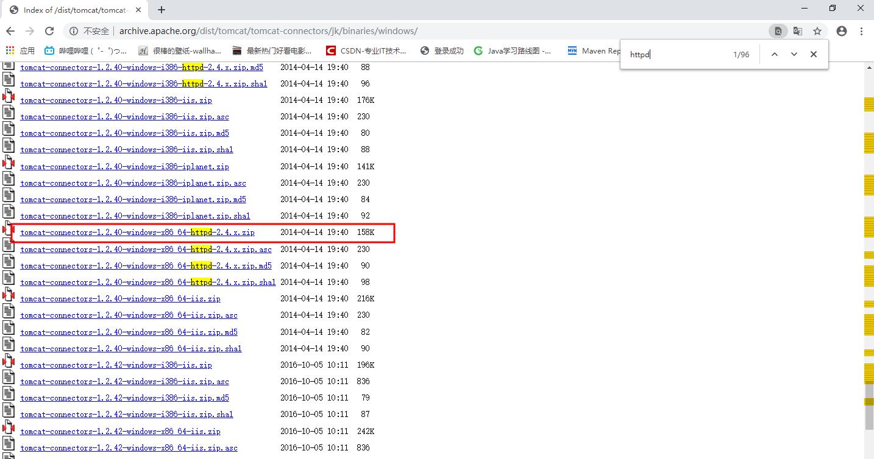Screen dimensions: 874x459
Task: Open 1.2.40-windows-x86_64-httpd-2.4.x.zip.md5 link
Action: 146,265
